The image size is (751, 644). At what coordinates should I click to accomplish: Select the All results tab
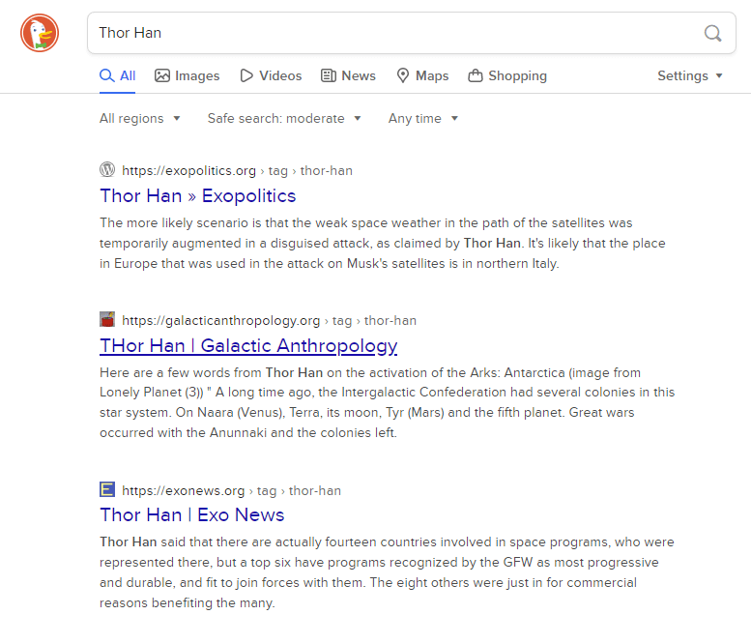(x=117, y=75)
